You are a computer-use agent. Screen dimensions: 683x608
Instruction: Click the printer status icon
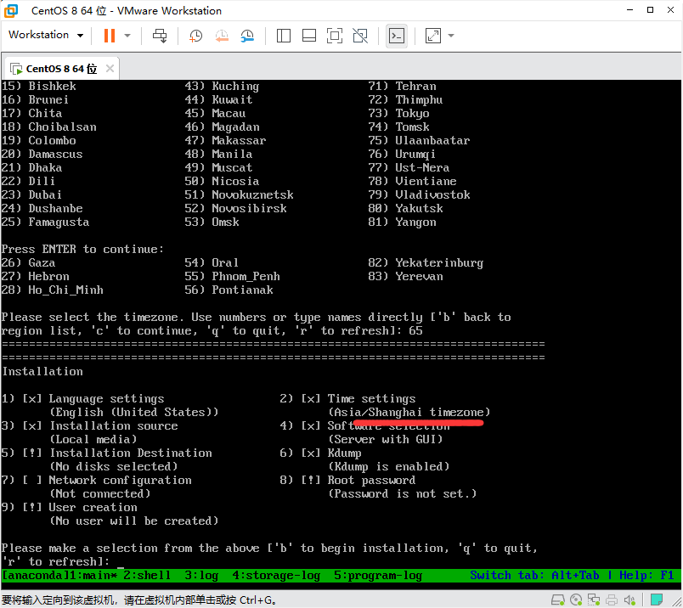612,600
